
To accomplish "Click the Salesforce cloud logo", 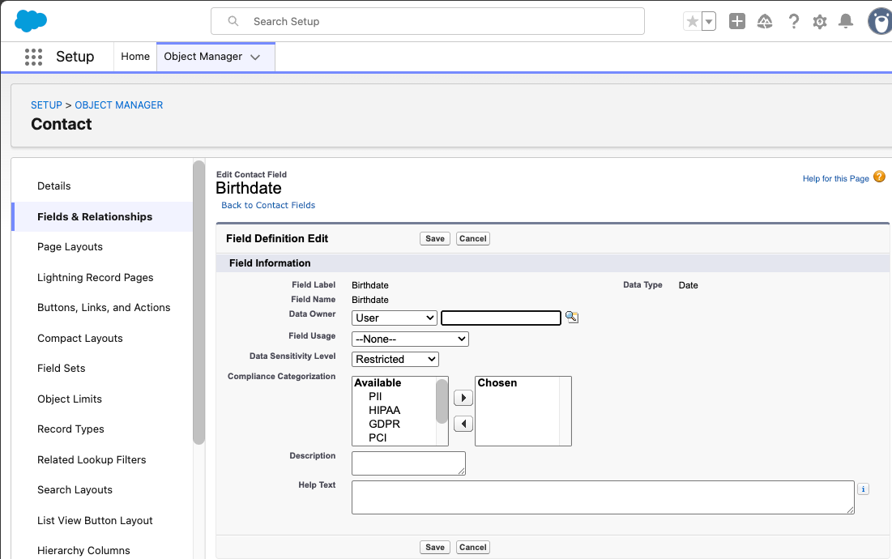I will click(x=31, y=21).
